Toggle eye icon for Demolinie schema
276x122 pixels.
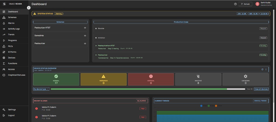click(x=85, y=36)
